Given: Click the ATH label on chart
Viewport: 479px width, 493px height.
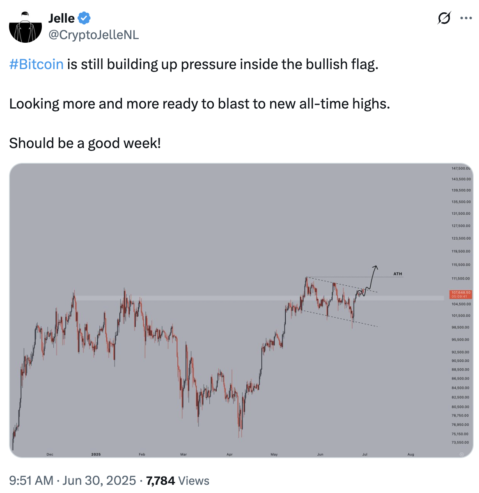Looking at the screenshot, I should coord(398,274).
